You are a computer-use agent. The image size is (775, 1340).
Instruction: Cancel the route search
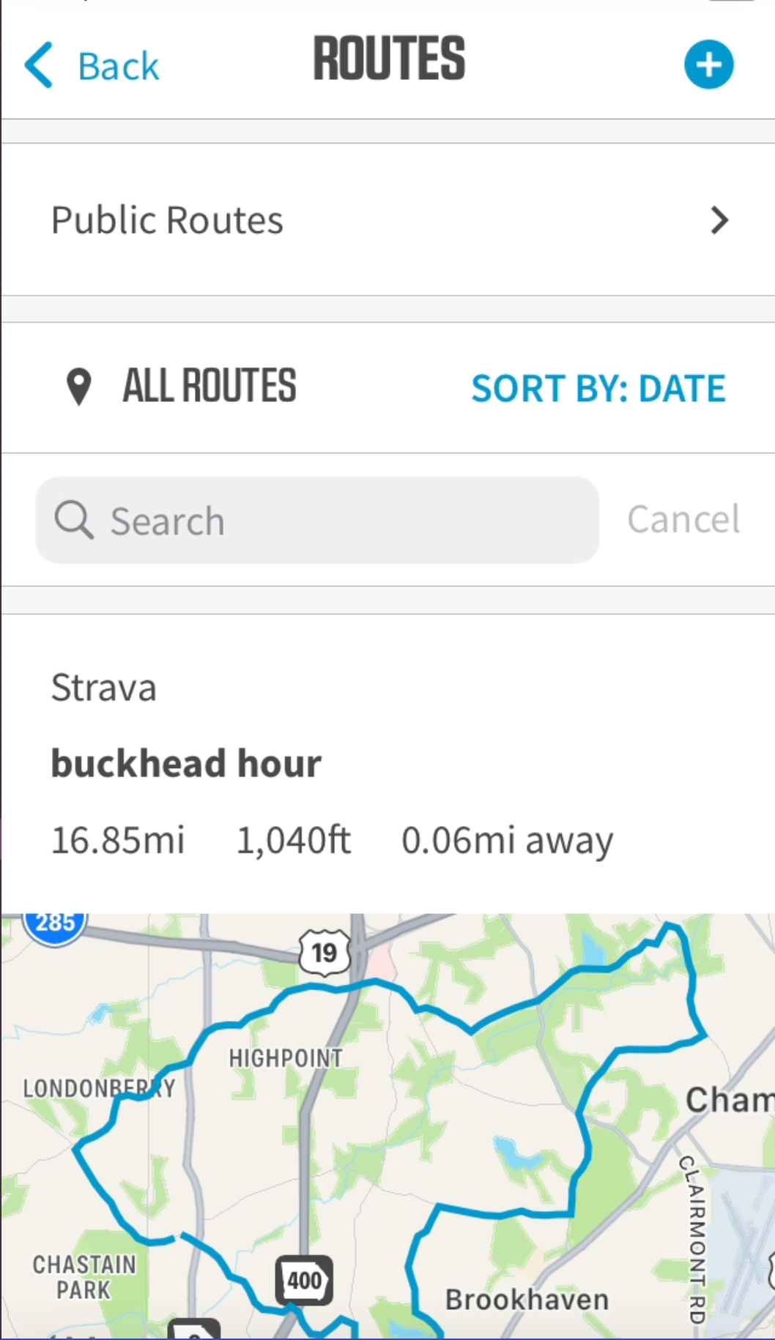(683, 520)
